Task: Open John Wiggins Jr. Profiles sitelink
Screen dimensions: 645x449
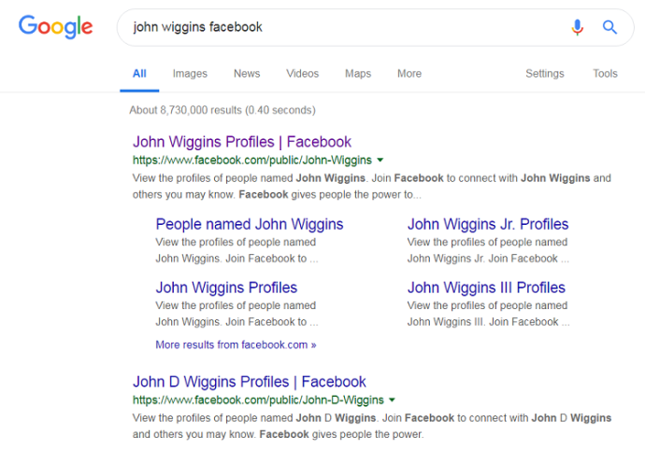Action: 488,224
